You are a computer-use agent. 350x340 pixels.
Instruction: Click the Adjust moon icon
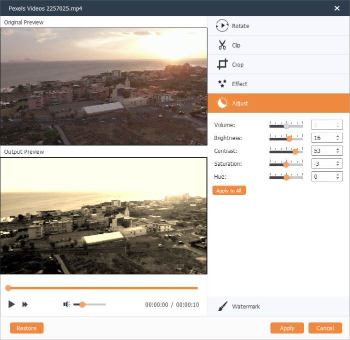pos(222,103)
